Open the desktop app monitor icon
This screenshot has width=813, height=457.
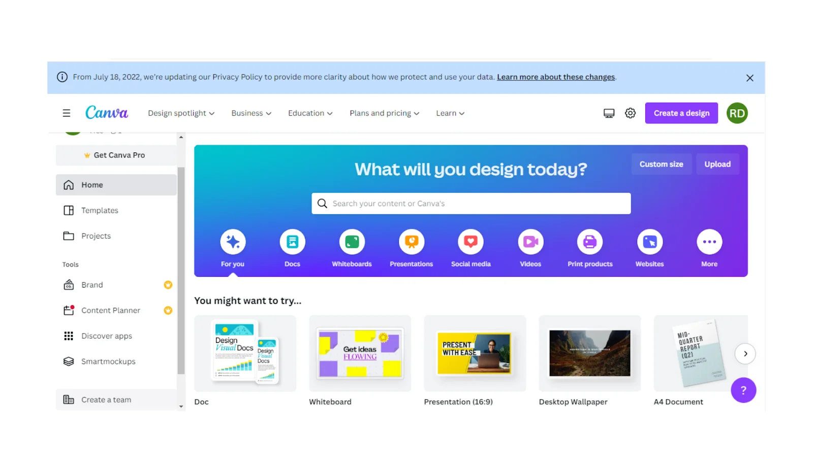point(609,113)
